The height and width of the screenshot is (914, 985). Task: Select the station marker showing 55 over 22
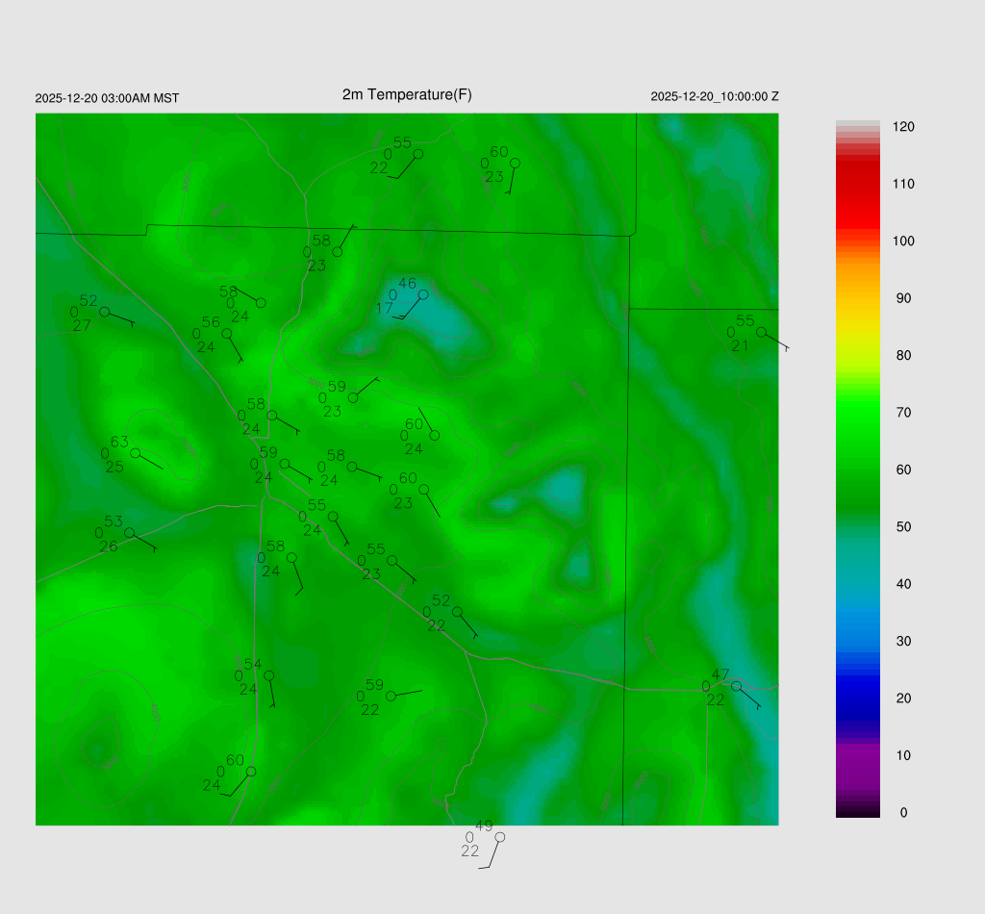[x=417, y=154]
